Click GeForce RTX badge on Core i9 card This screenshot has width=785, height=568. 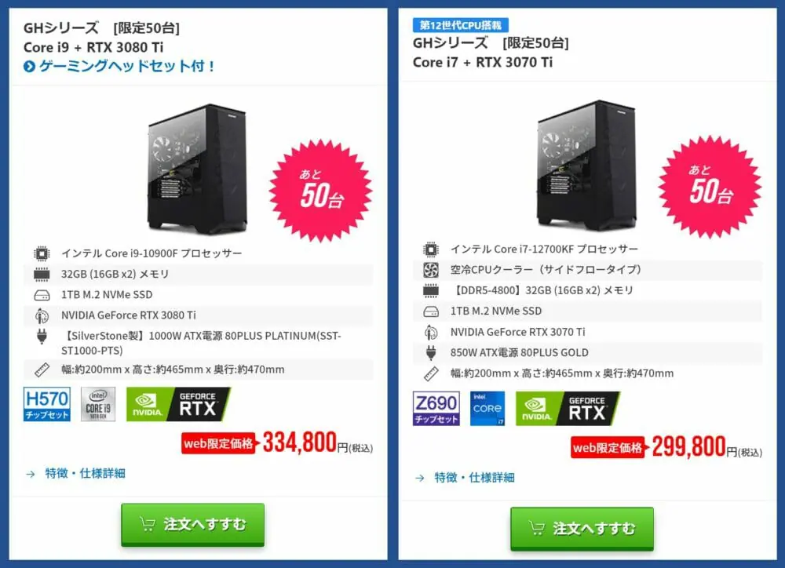click(178, 404)
